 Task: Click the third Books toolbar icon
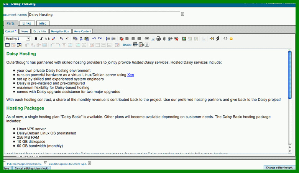(147, 45)
